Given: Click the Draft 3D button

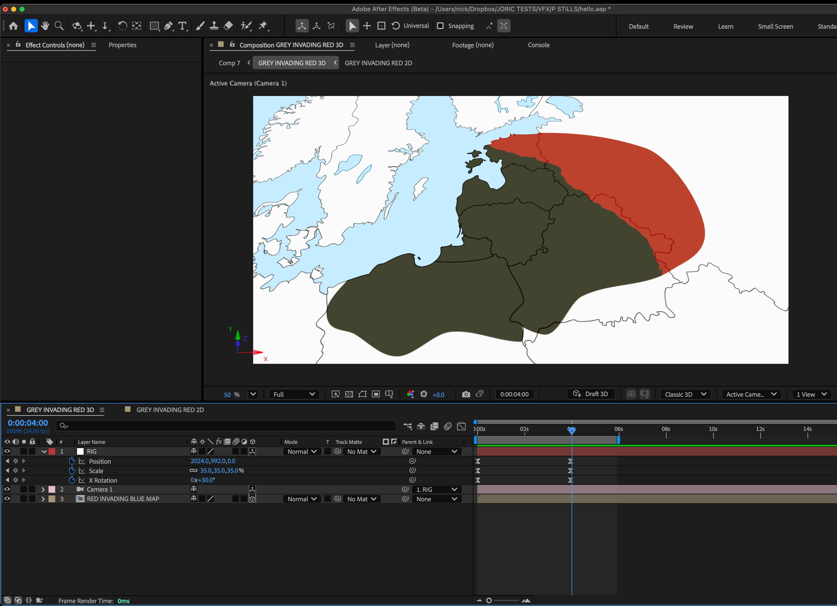Looking at the screenshot, I should (x=591, y=394).
